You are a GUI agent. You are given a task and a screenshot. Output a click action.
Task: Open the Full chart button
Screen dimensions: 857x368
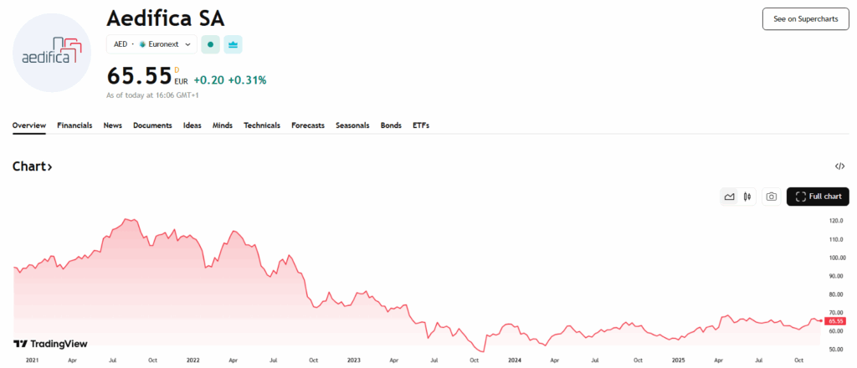(818, 197)
